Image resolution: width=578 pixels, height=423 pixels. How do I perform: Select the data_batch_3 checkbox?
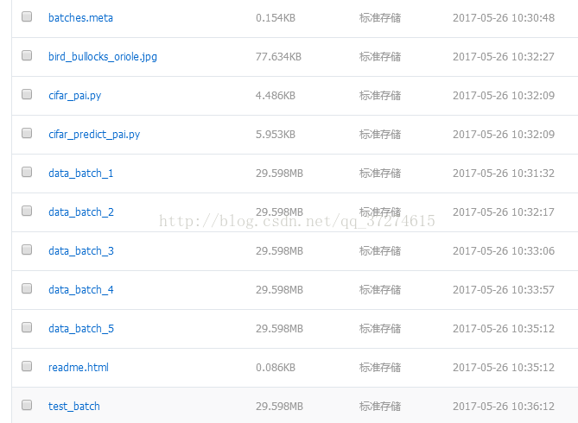(27, 249)
